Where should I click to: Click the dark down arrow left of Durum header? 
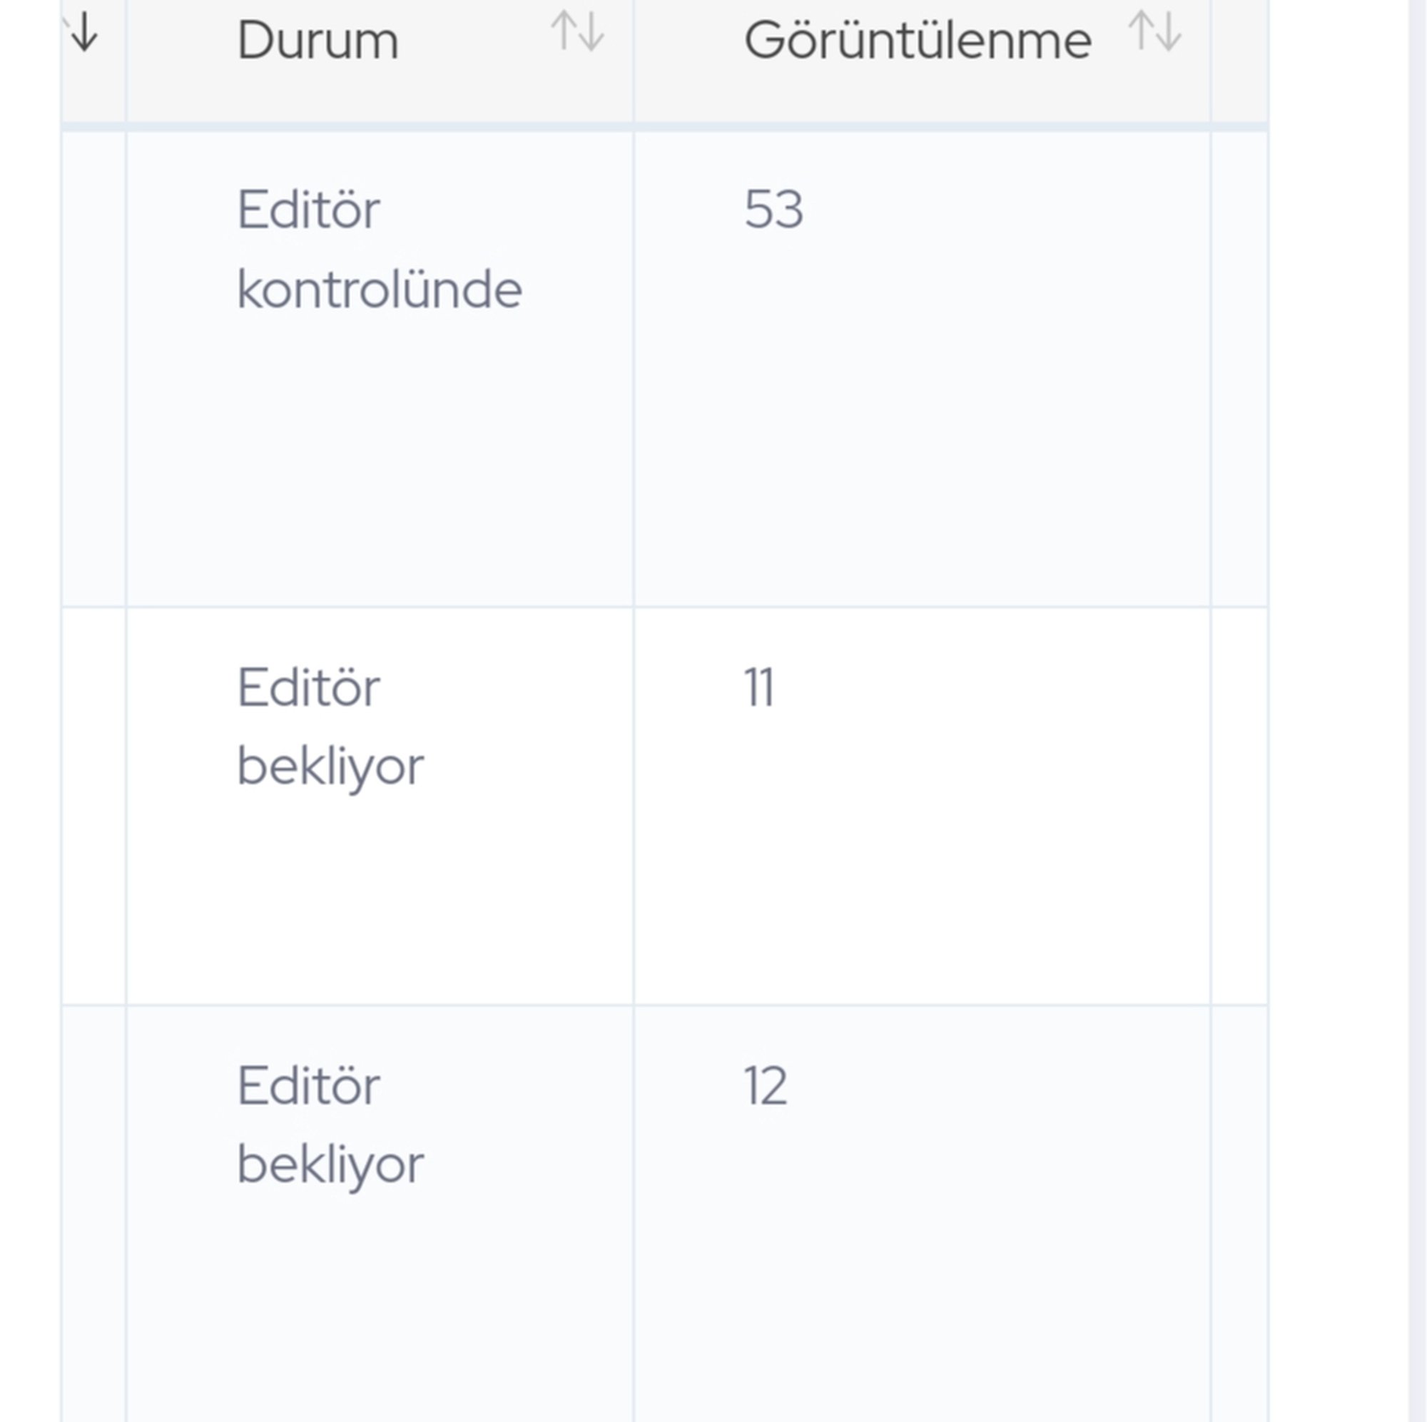tap(85, 33)
